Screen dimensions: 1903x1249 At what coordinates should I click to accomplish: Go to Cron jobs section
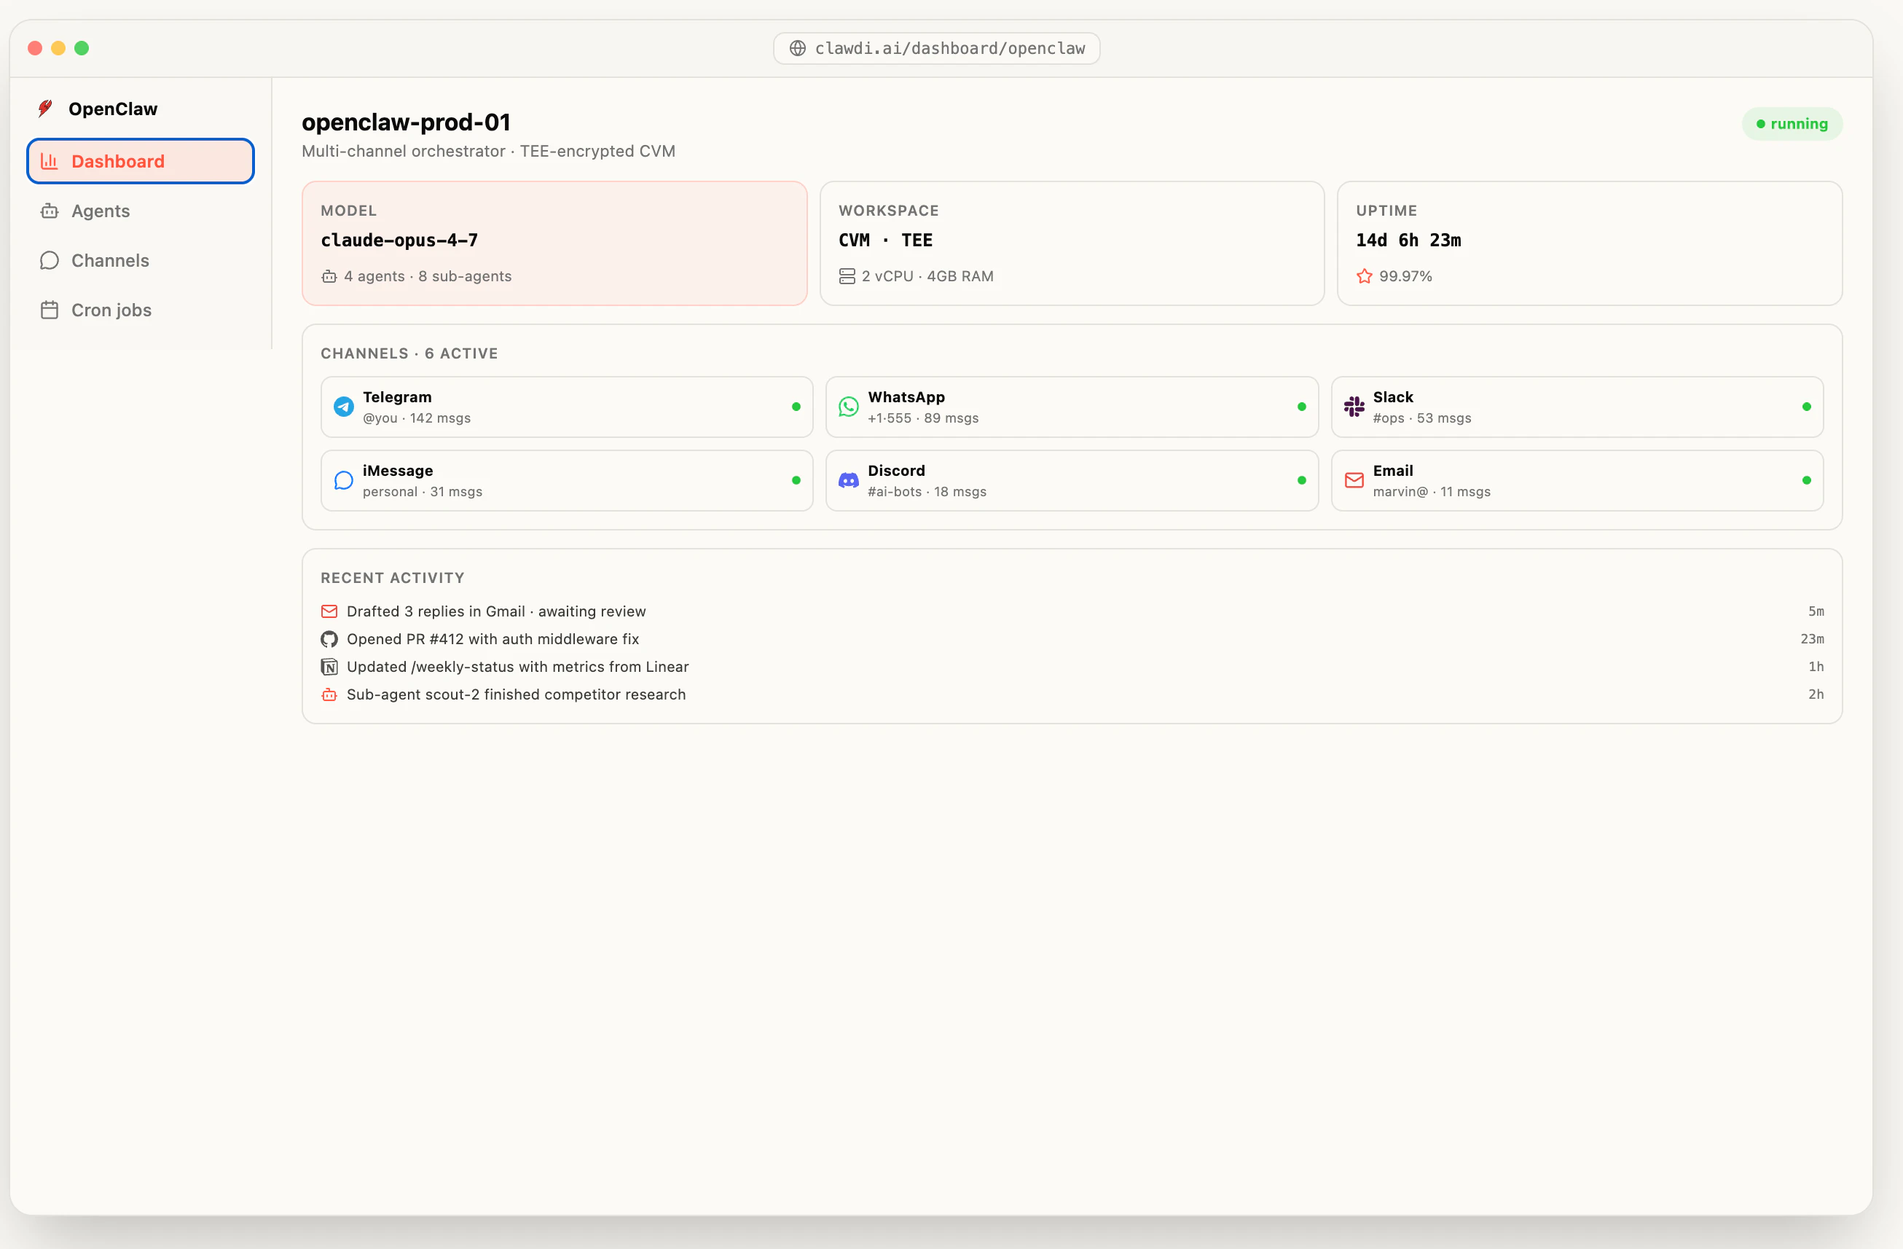tap(111, 310)
